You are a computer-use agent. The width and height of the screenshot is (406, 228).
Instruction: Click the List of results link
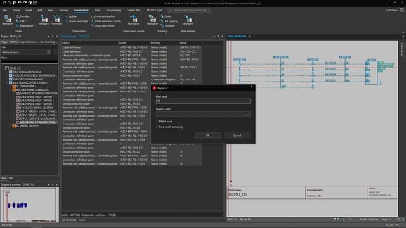69,220
